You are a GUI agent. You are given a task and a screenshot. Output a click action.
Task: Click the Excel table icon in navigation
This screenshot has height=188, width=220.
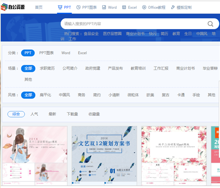coord(124,7)
